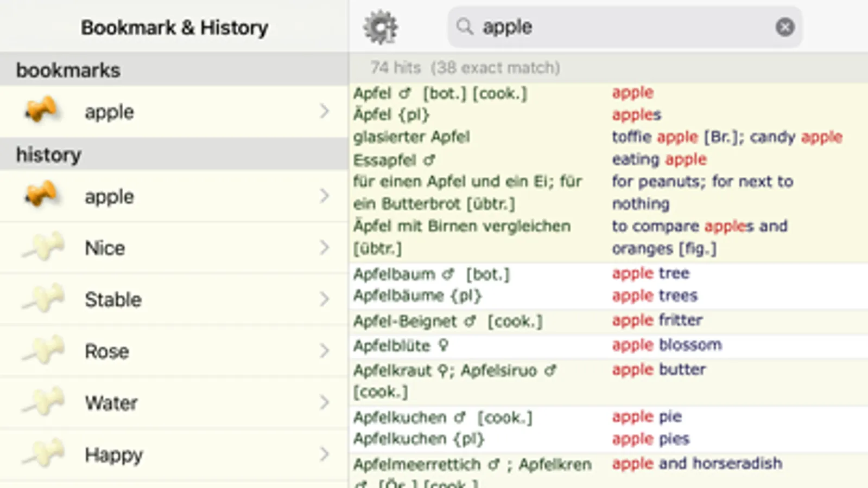868x488 pixels.
Task: Expand the bookmarked apple entry chevron
Action: pyautogui.click(x=324, y=111)
